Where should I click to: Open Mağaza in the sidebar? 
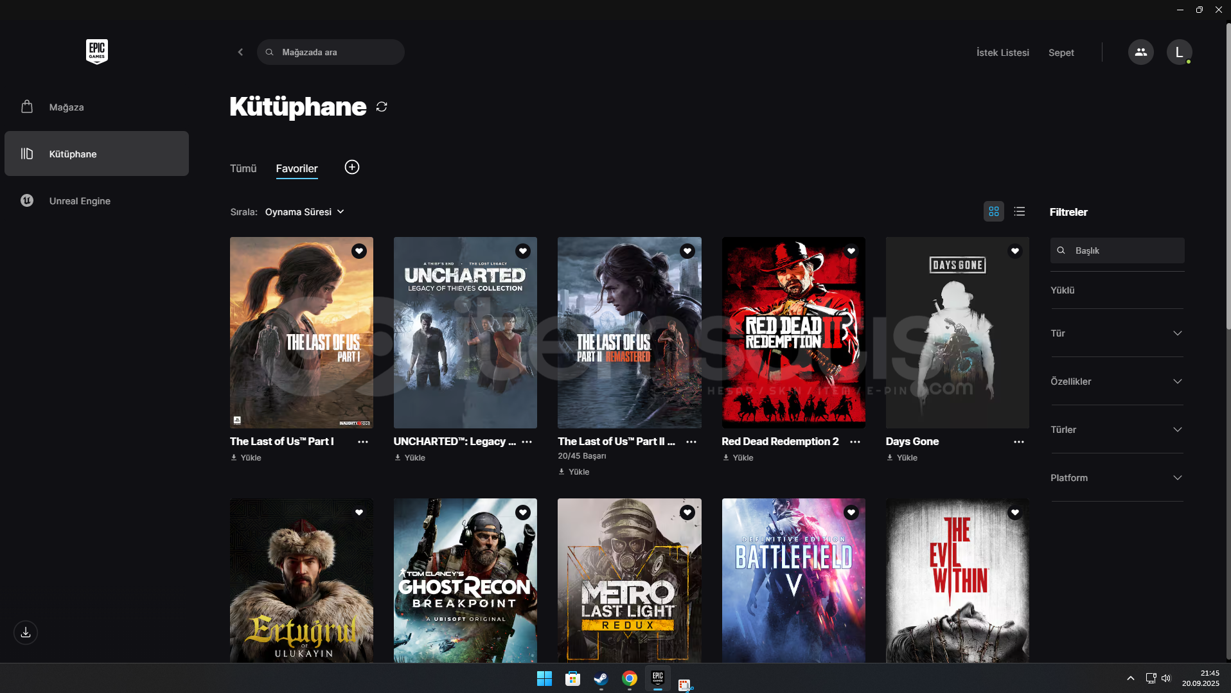tap(96, 107)
